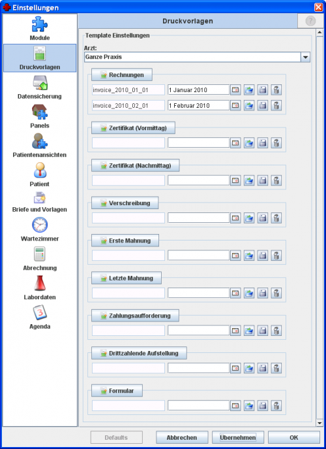The width and height of the screenshot is (326, 449).
Task: Click trash icon for invoice_2010_02_01 row
Action: 276,105
